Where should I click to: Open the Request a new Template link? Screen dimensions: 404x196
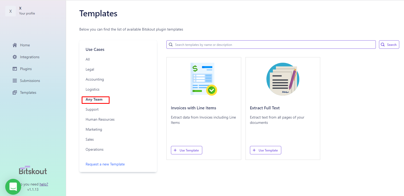pyautogui.click(x=105, y=164)
